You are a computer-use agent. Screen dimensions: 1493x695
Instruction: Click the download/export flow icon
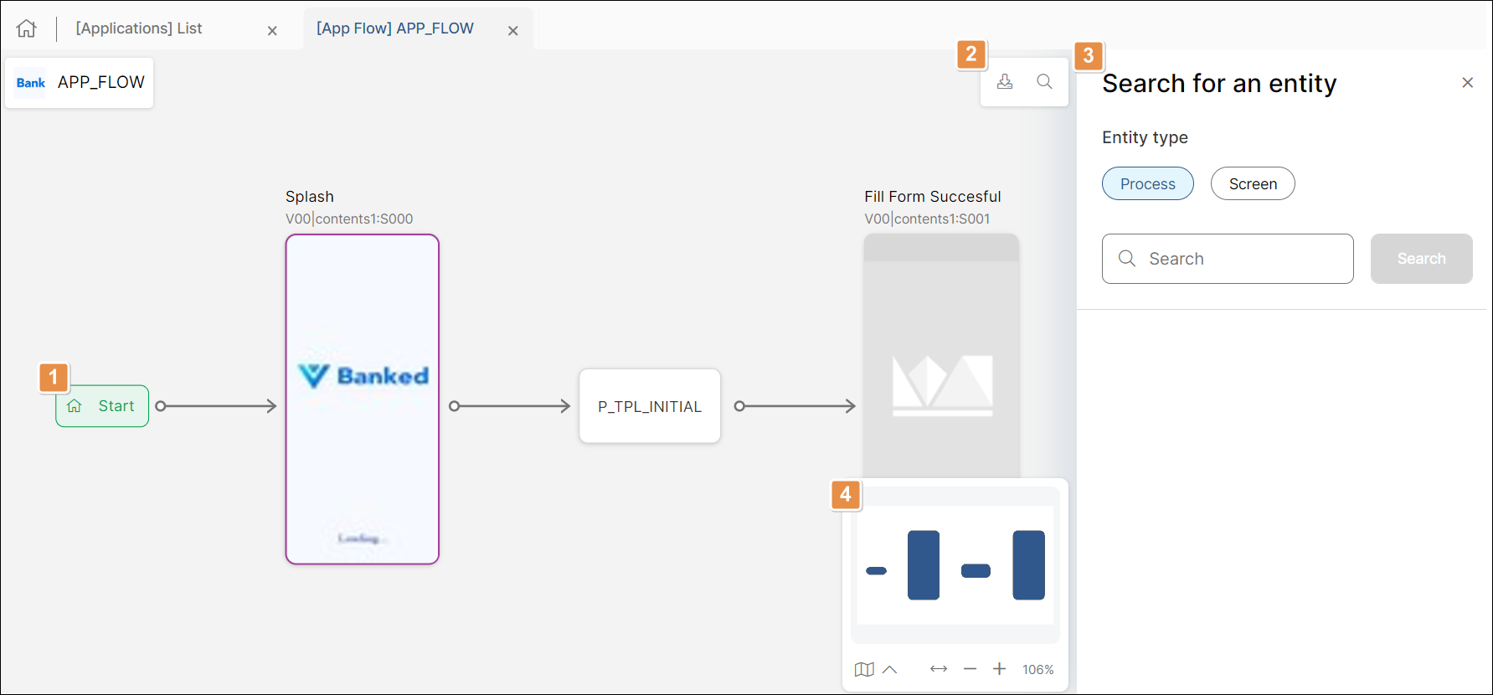[x=1005, y=81]
